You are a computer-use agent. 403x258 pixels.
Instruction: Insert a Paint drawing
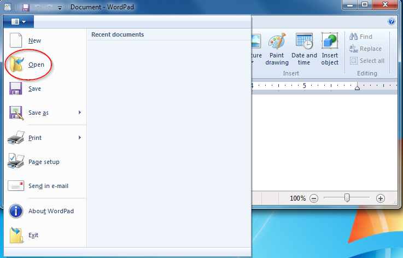click(x=277, y=49)
